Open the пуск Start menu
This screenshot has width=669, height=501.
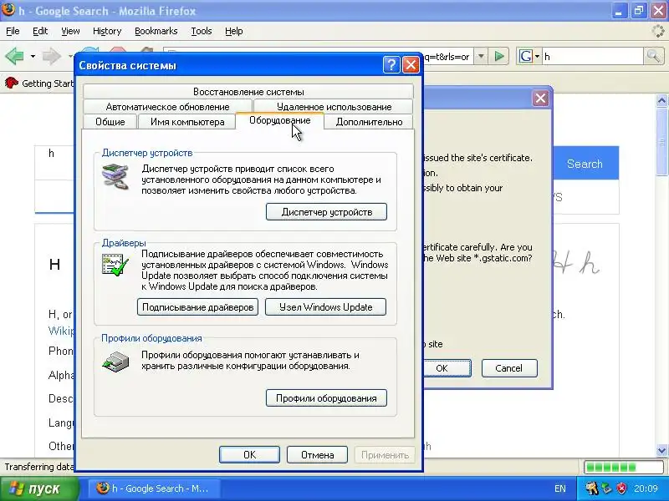(x=39, y=488)
